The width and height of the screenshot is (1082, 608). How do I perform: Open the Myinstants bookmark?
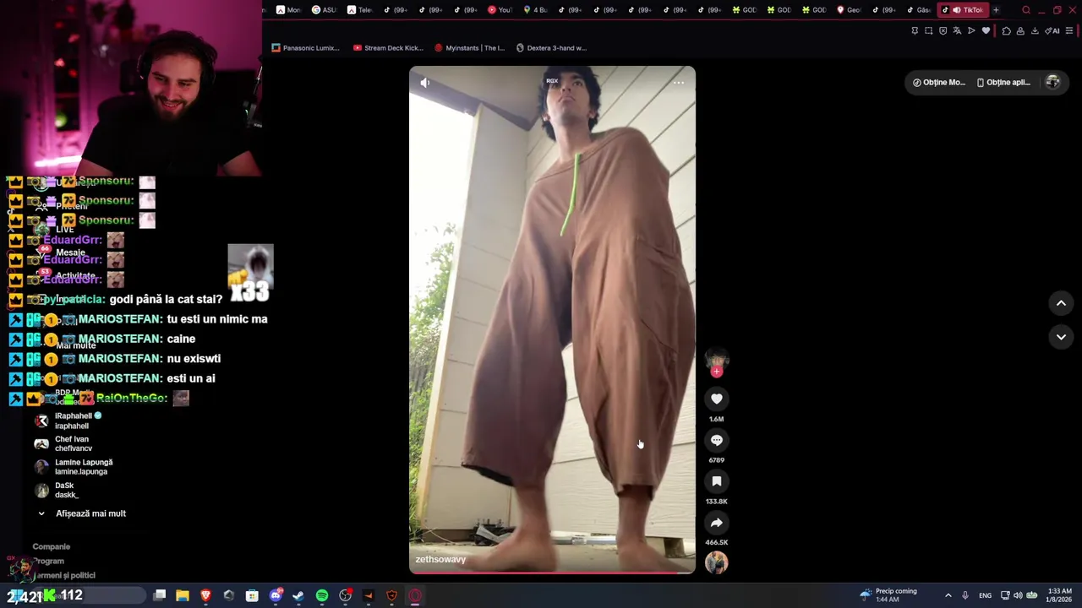coord(469,48)
